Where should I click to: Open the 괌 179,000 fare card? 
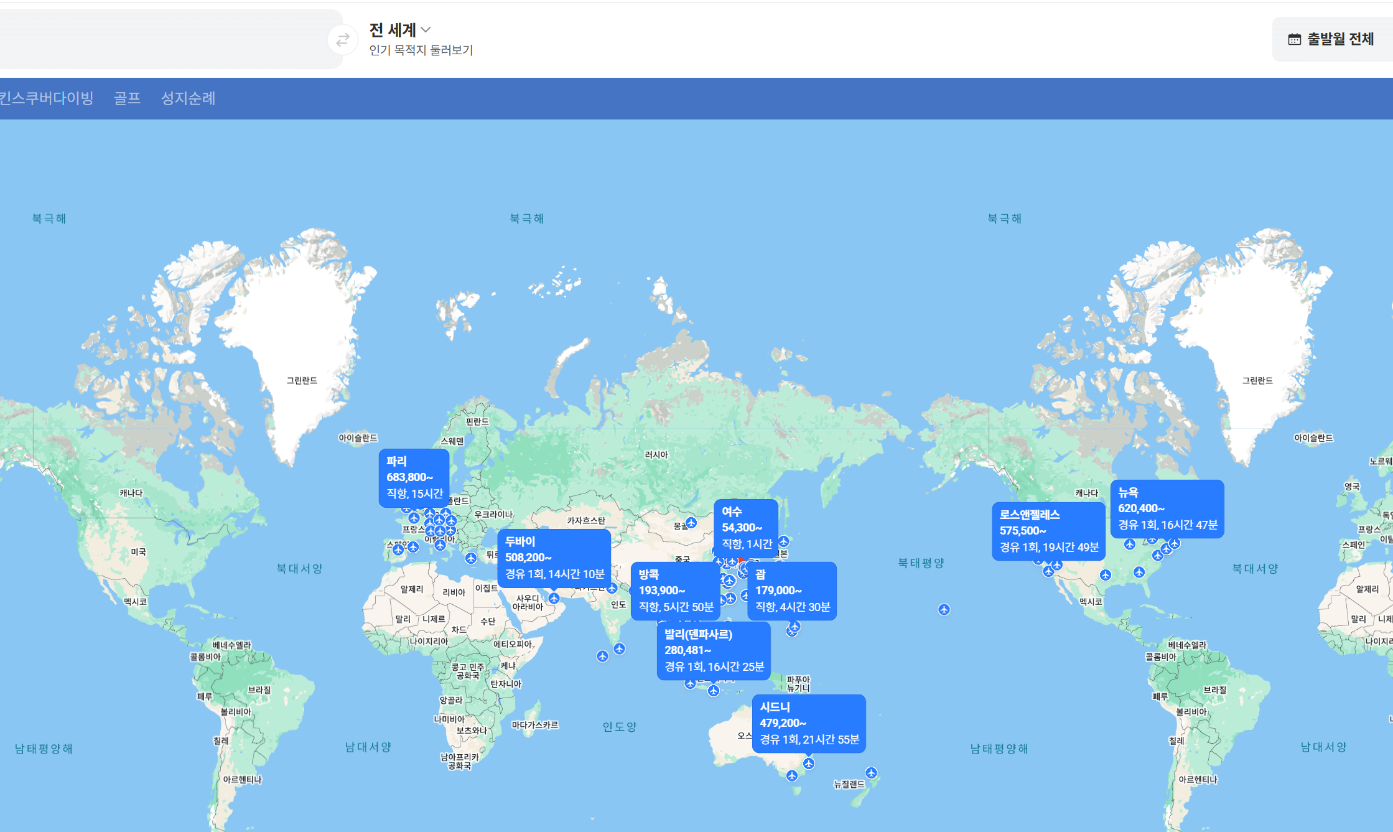pos(791,591)
